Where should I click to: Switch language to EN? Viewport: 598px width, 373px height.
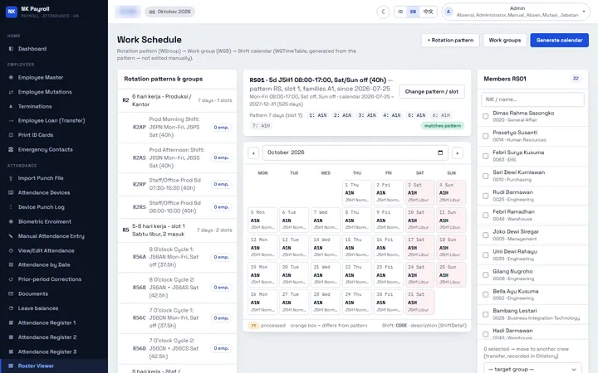coord(413,12)
